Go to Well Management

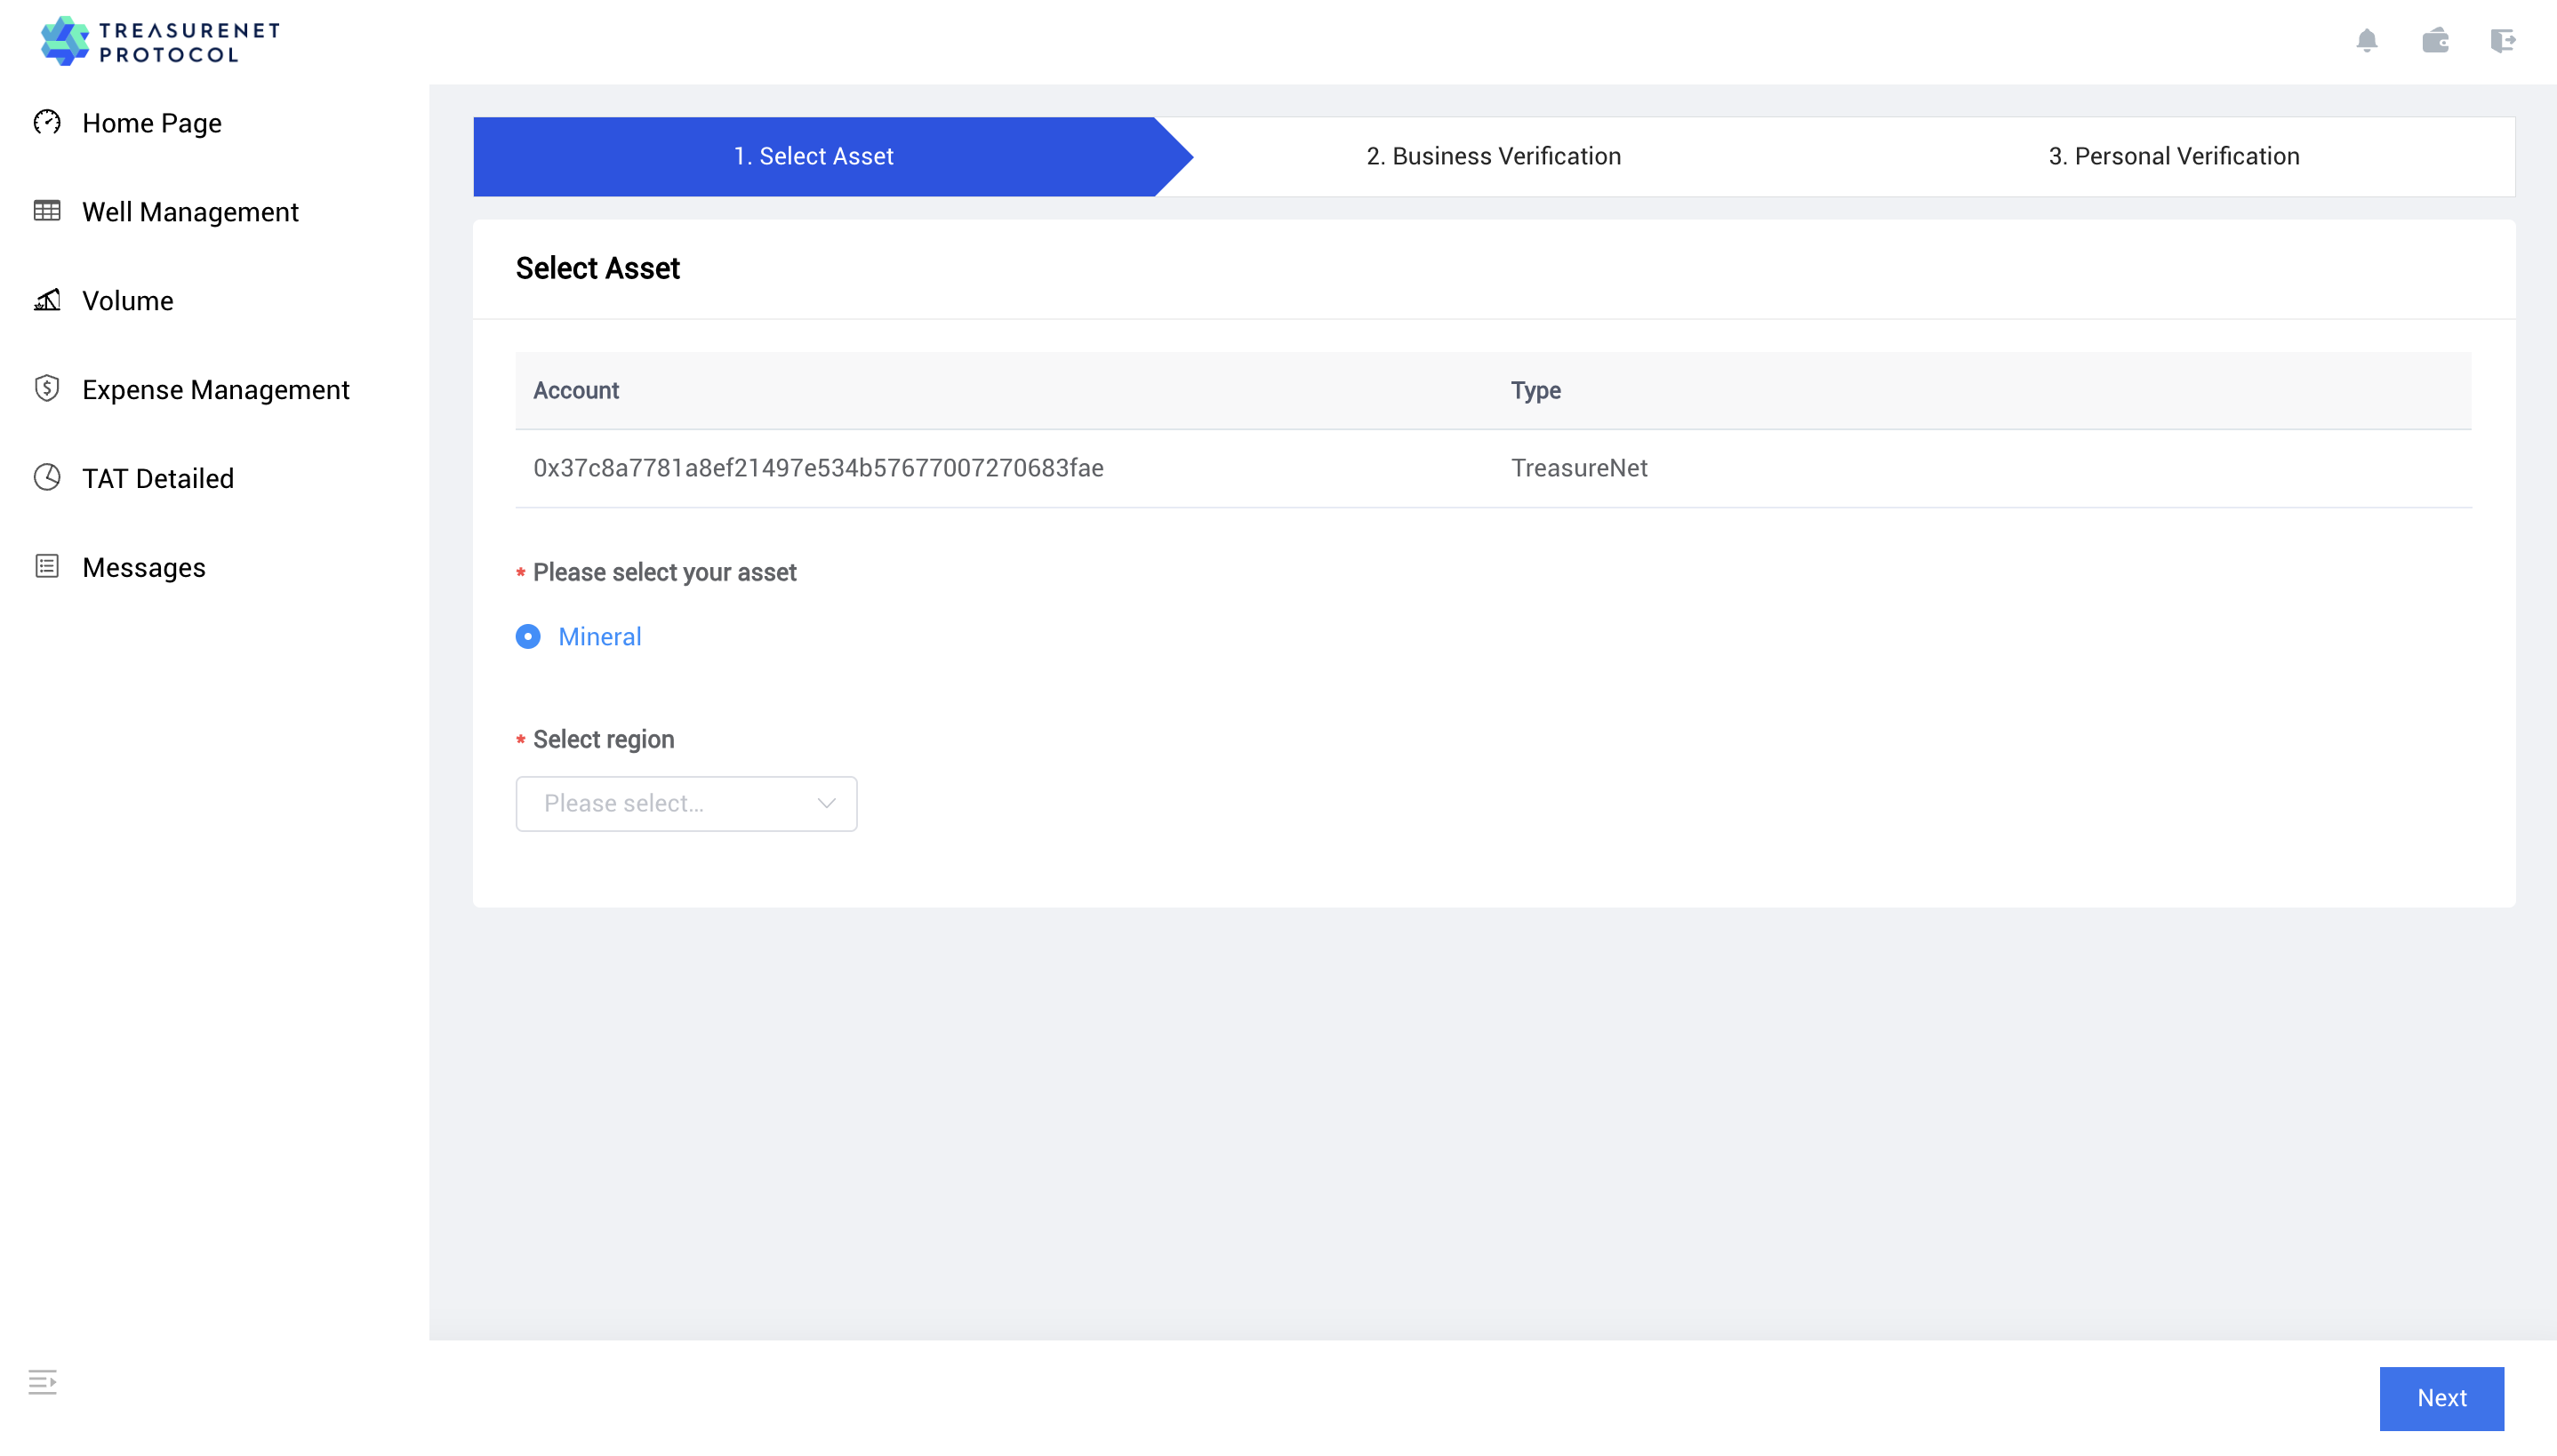(190, 212)
